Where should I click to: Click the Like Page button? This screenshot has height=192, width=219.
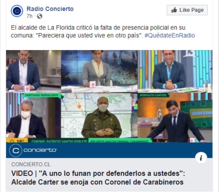click(187, 10)
